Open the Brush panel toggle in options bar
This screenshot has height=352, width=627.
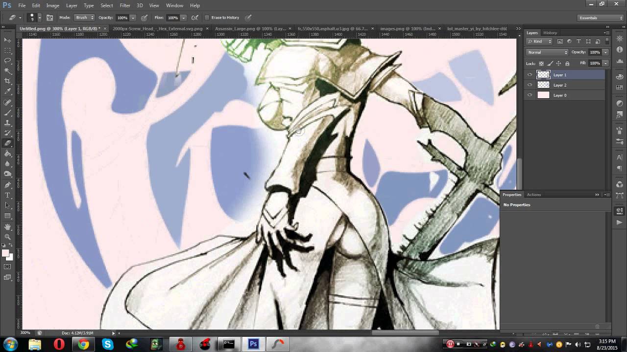[x=50, y=18]
